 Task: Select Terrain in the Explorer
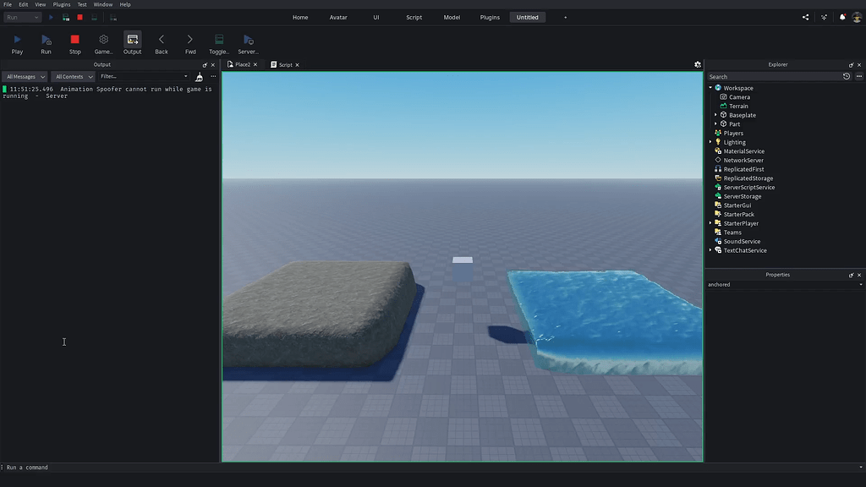pos(737,106)
